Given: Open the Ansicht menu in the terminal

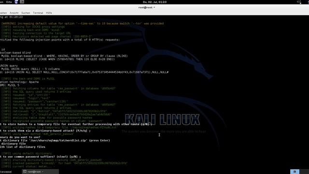Looking at the screenshot, I should (14, 13).
